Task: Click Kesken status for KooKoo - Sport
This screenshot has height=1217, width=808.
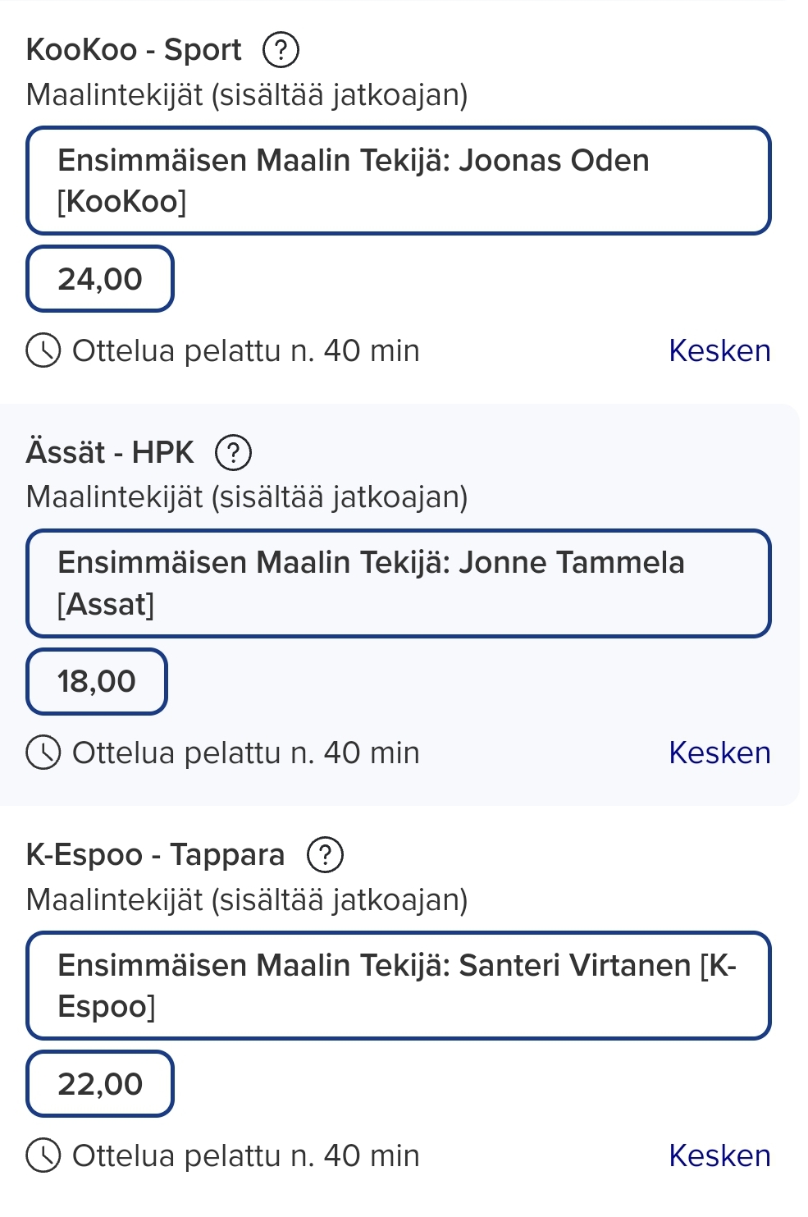Action: click(719, 350)
